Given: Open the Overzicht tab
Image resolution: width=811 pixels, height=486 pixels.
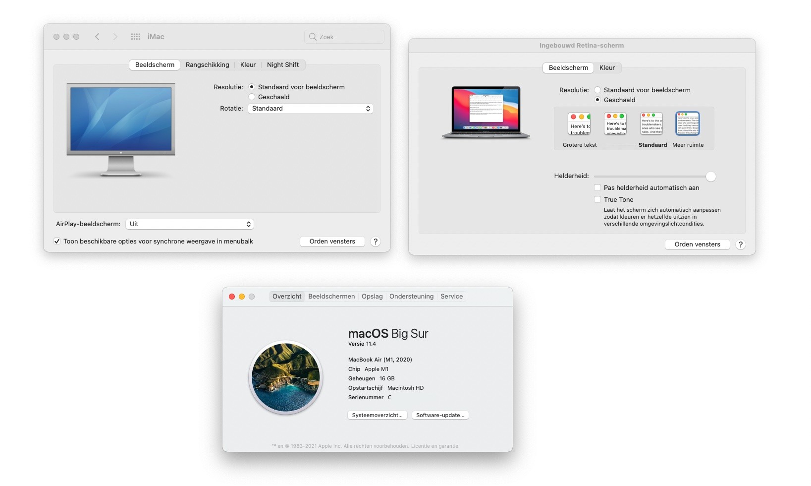Looking at the screenshot, I should pyautogui.click(x=287, y=297).
